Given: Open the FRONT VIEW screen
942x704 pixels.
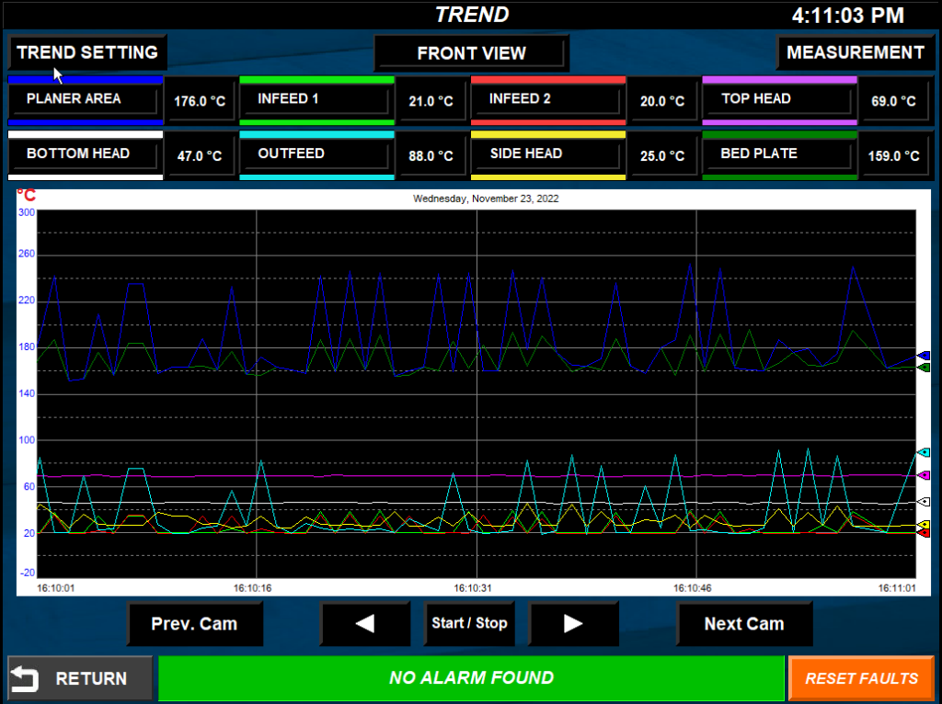Looking at the screenshot, I should point(470,53).
